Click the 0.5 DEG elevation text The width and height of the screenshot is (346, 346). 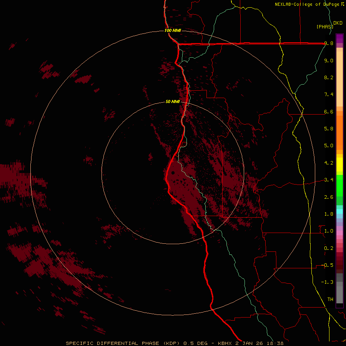pyautogui.click(x=196, y=343)
